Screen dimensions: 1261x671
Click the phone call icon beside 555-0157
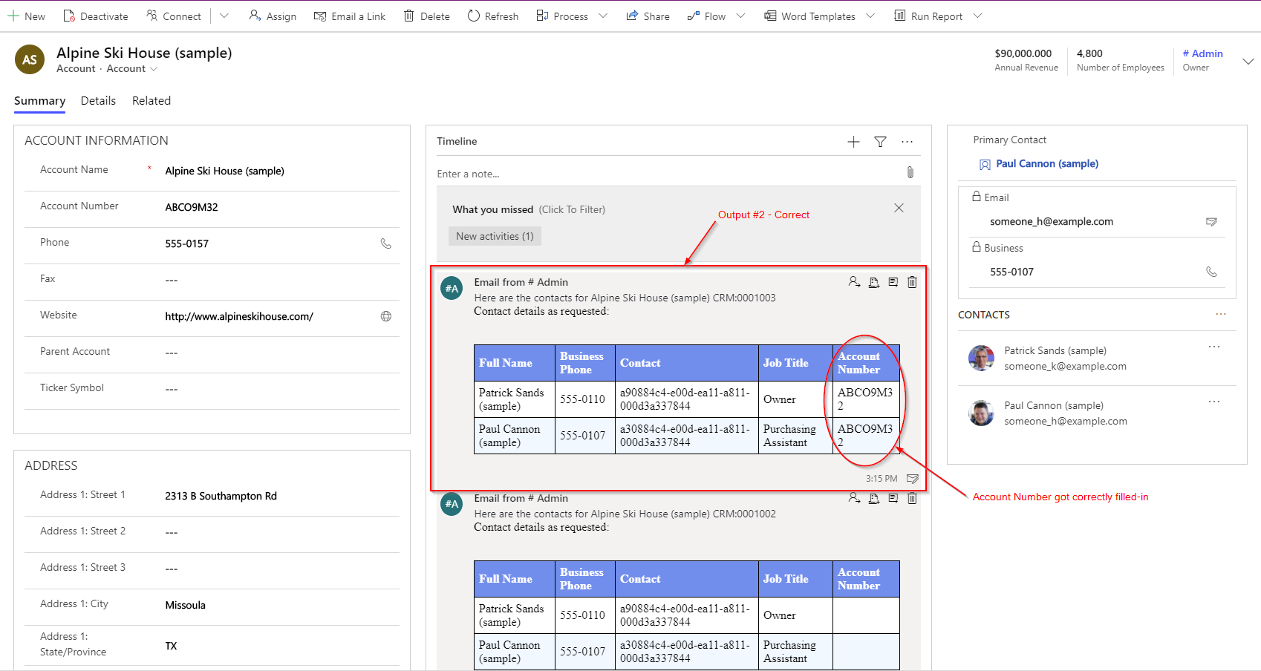[x=385, y=243]
